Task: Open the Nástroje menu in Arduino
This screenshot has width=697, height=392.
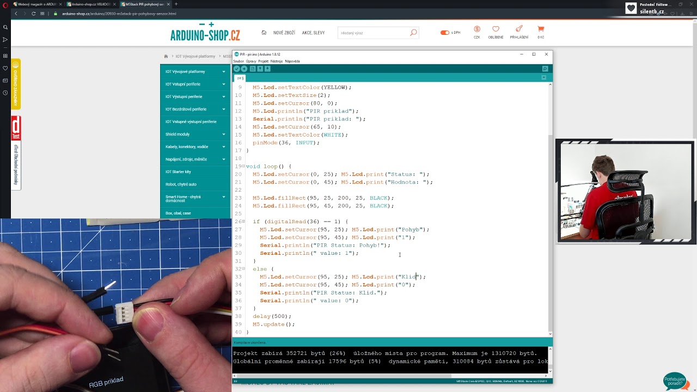Action: 277,61
